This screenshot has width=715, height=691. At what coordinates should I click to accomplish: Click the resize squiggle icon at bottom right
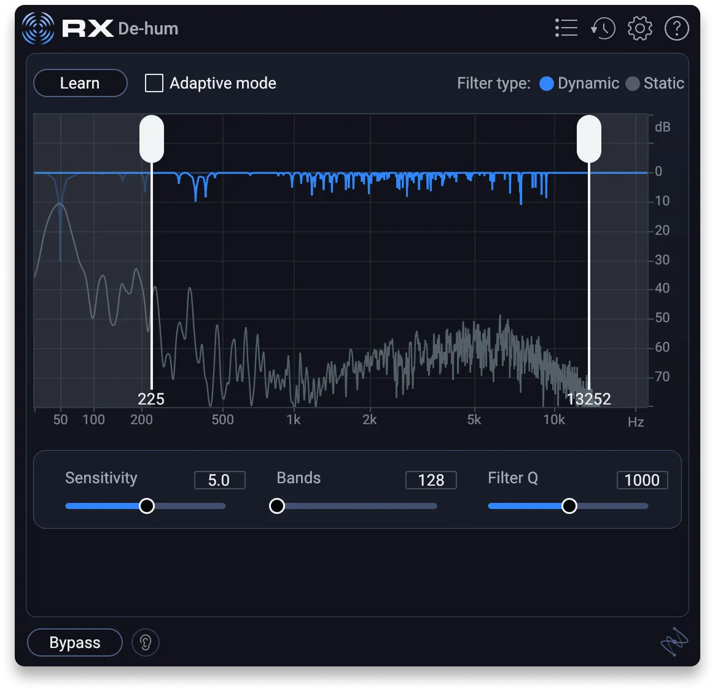674,642
